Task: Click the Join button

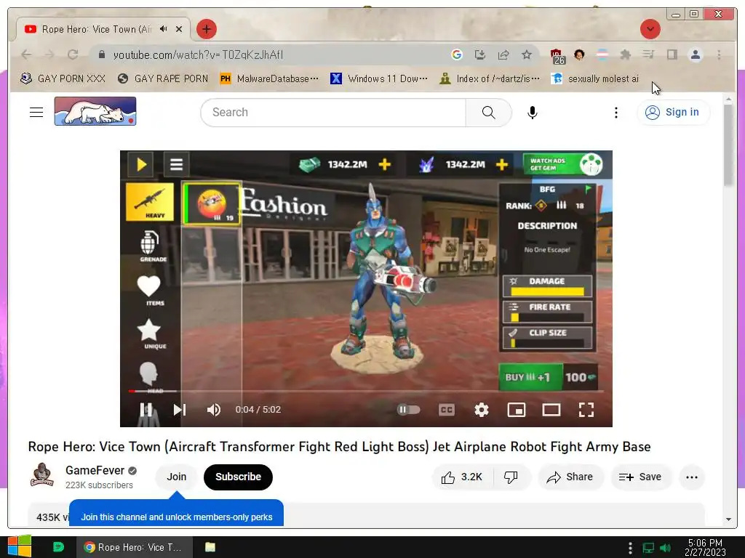Action: coord(176,477)
